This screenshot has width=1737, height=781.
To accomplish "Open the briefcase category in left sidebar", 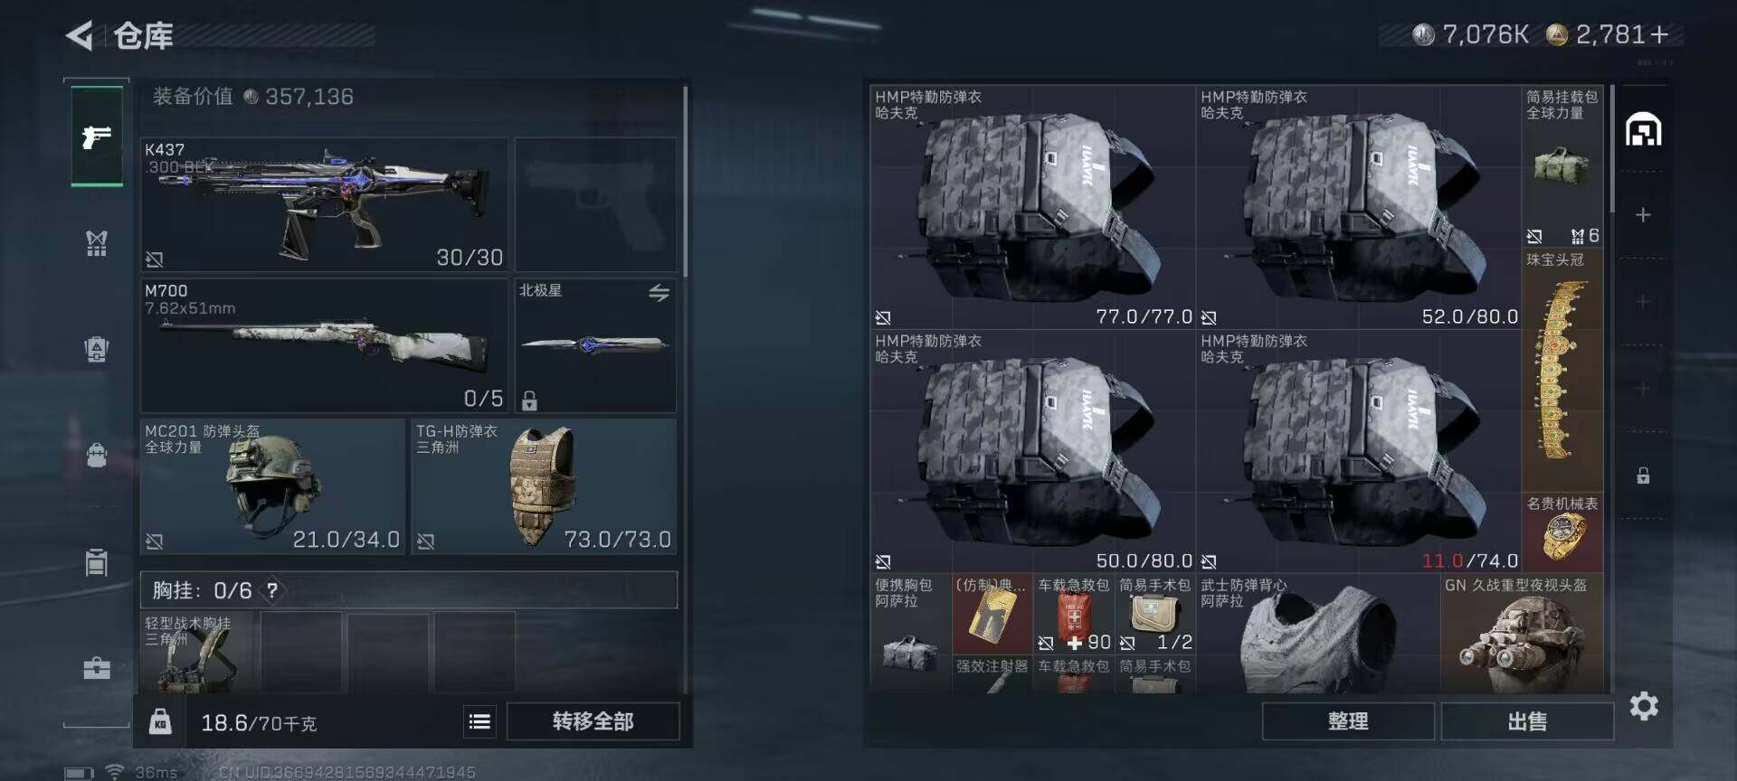I will pyautogui.click(x=97, y=668).
